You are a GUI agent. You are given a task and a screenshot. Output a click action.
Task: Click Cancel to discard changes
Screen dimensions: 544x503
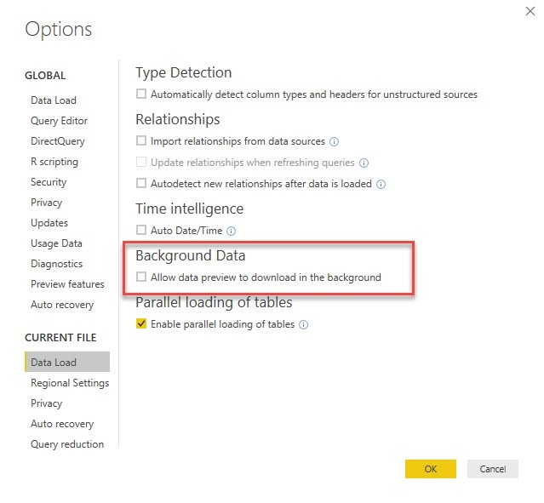pyautogui.click(x=493, y=469)
